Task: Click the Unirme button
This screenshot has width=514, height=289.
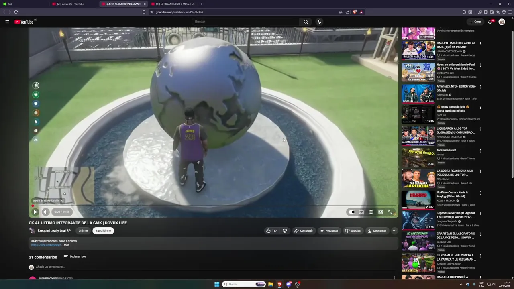Action: tap(83, 231)
